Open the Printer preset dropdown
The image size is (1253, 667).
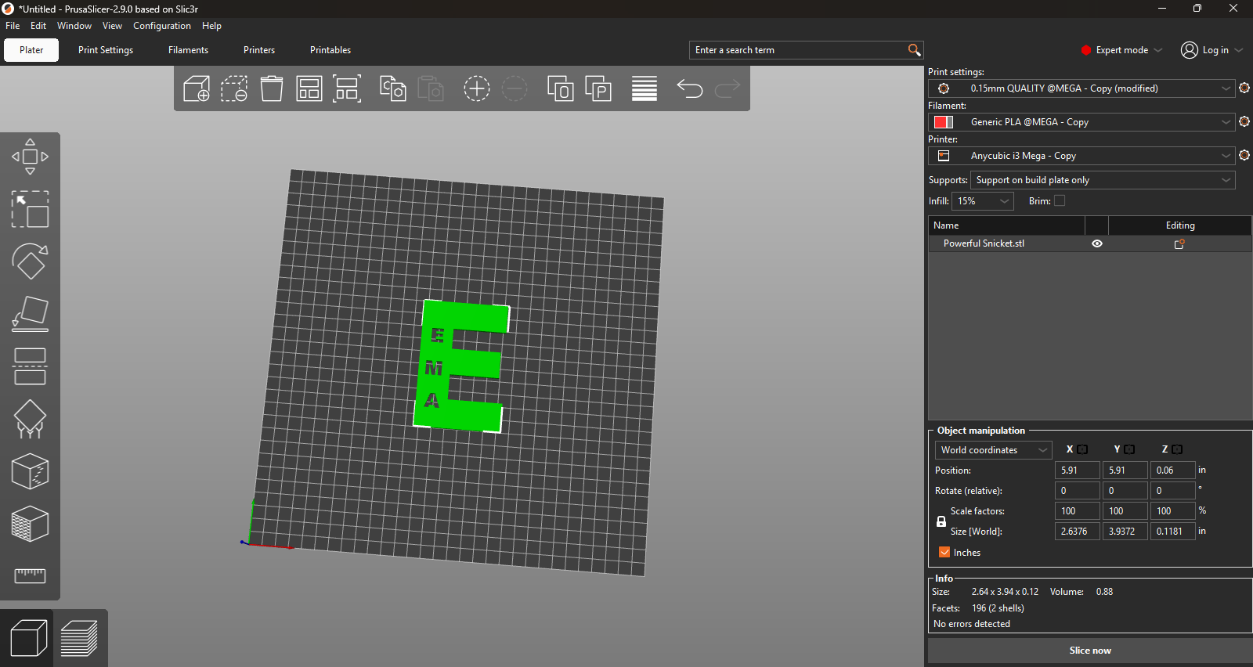click(x=1081, y=156)
